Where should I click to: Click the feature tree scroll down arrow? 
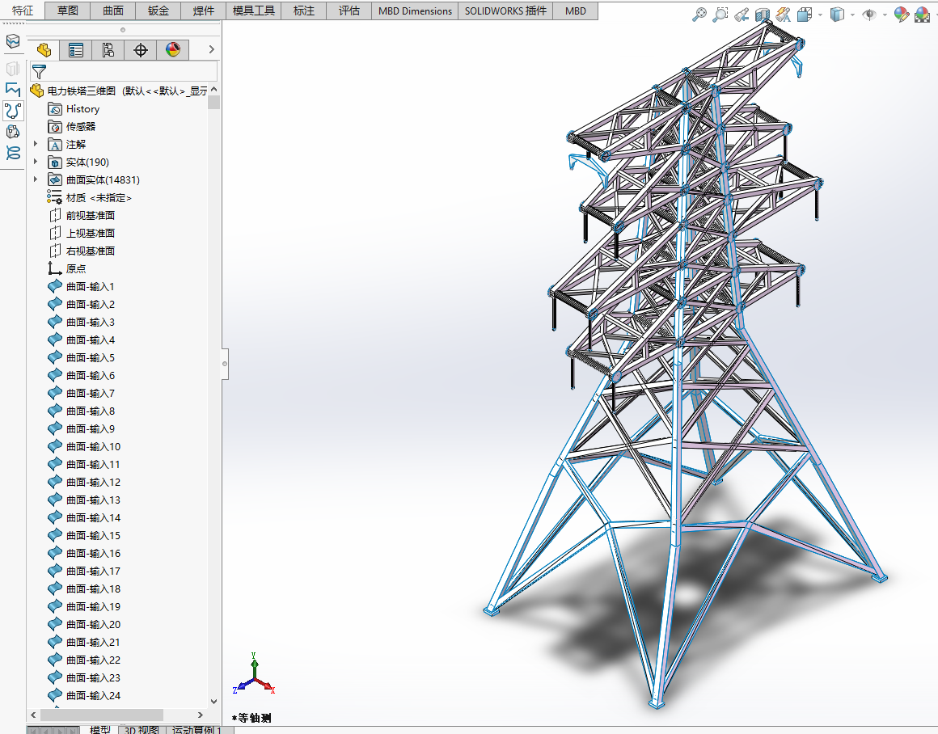coord(213,702)
